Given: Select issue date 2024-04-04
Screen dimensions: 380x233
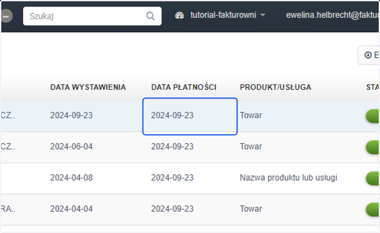Looking at the screenshot, I should click(x=72, y=209).
